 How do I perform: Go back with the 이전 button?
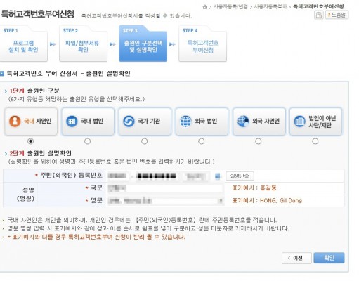pos(296,258)
